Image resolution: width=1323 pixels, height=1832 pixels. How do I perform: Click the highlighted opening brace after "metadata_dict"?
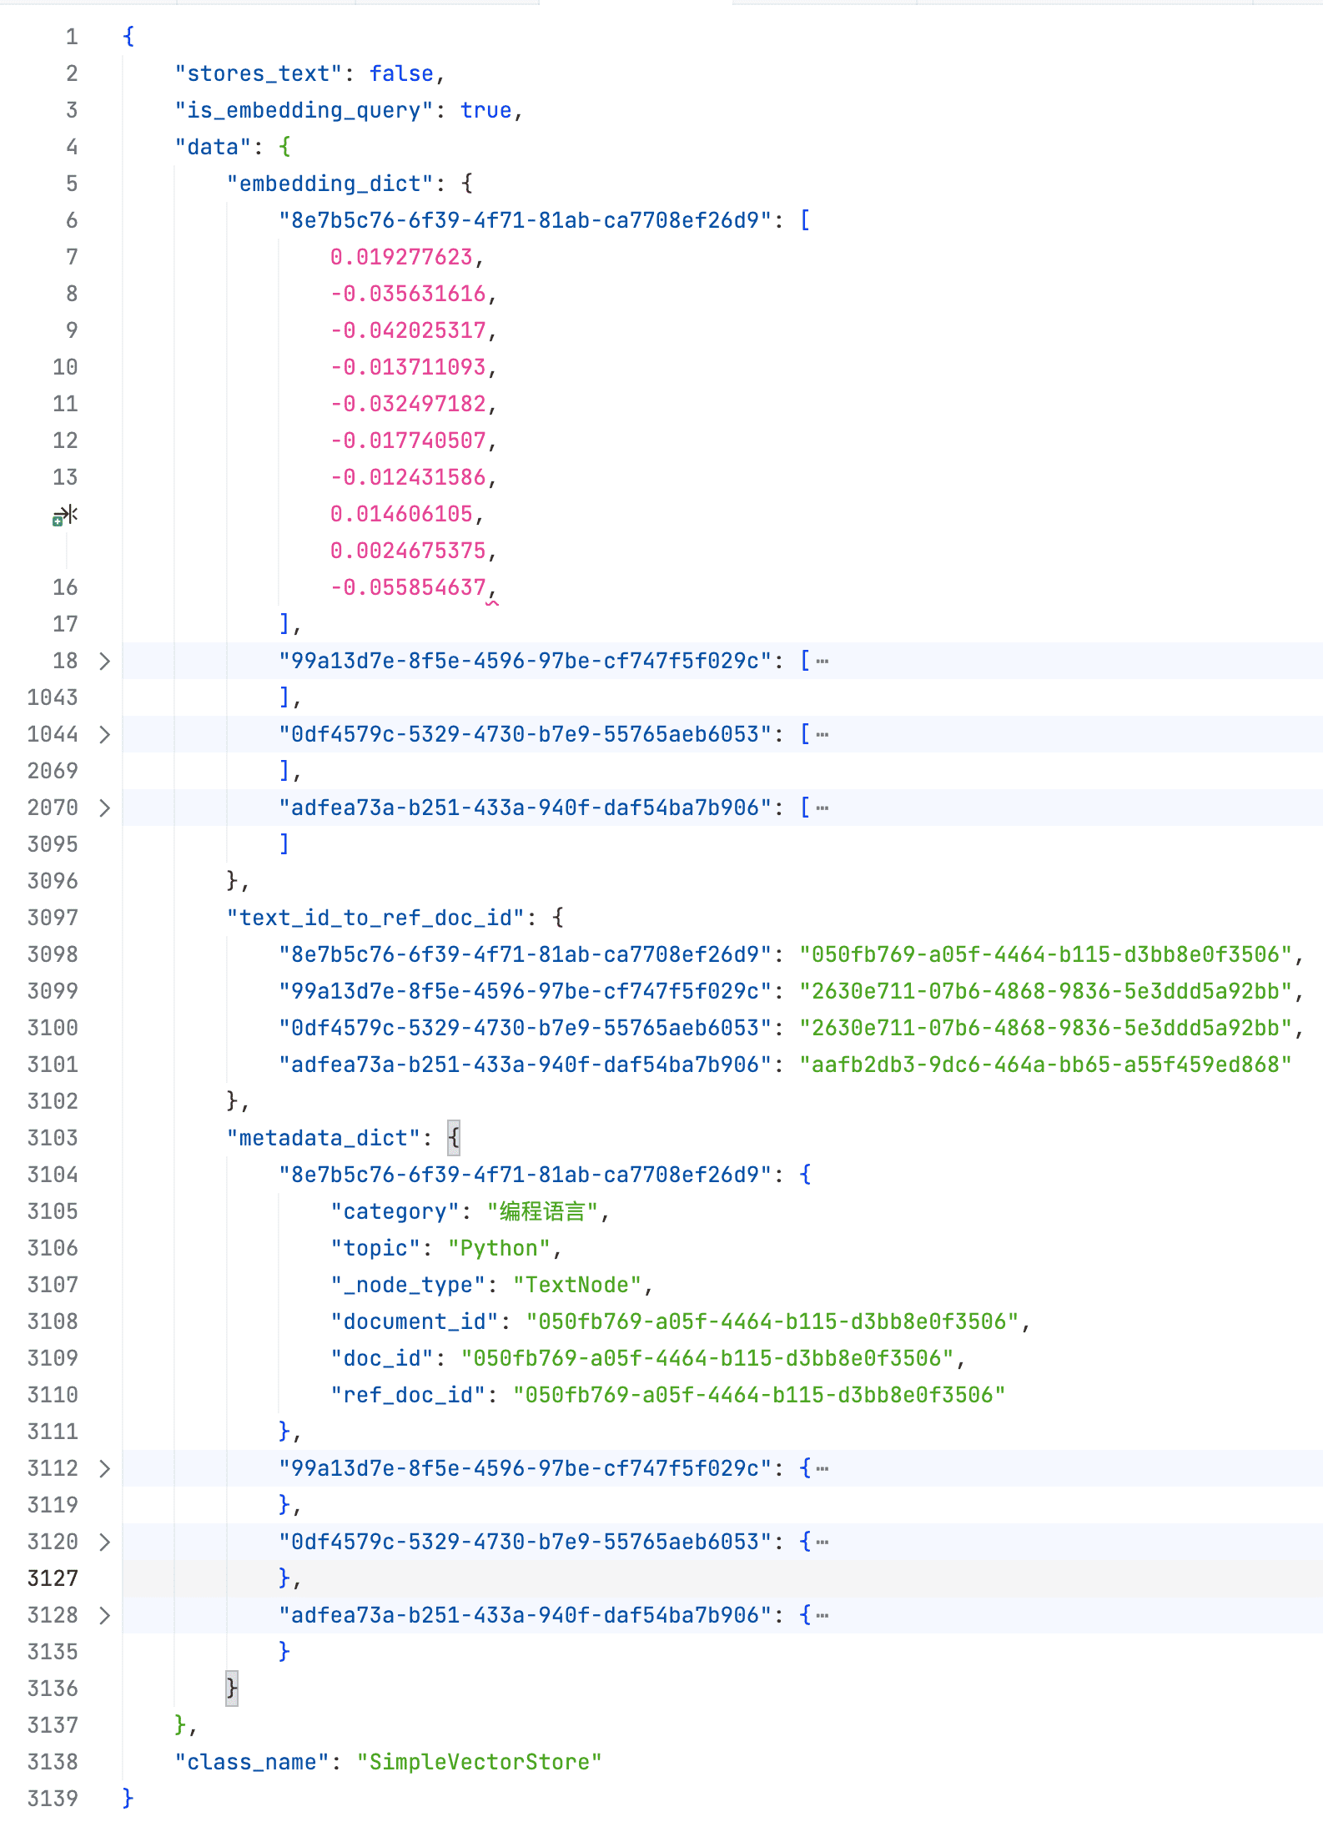pyautogui.click(x=453, y=1138)
